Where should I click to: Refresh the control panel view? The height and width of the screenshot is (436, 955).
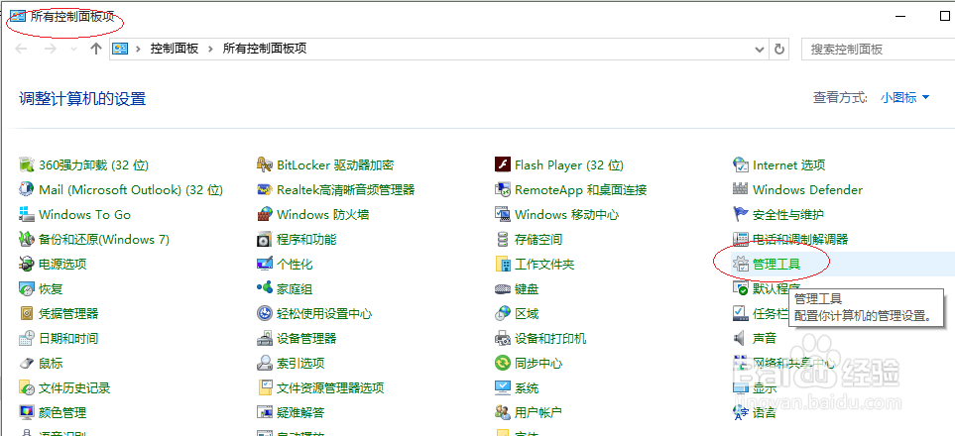click(778, 50)
